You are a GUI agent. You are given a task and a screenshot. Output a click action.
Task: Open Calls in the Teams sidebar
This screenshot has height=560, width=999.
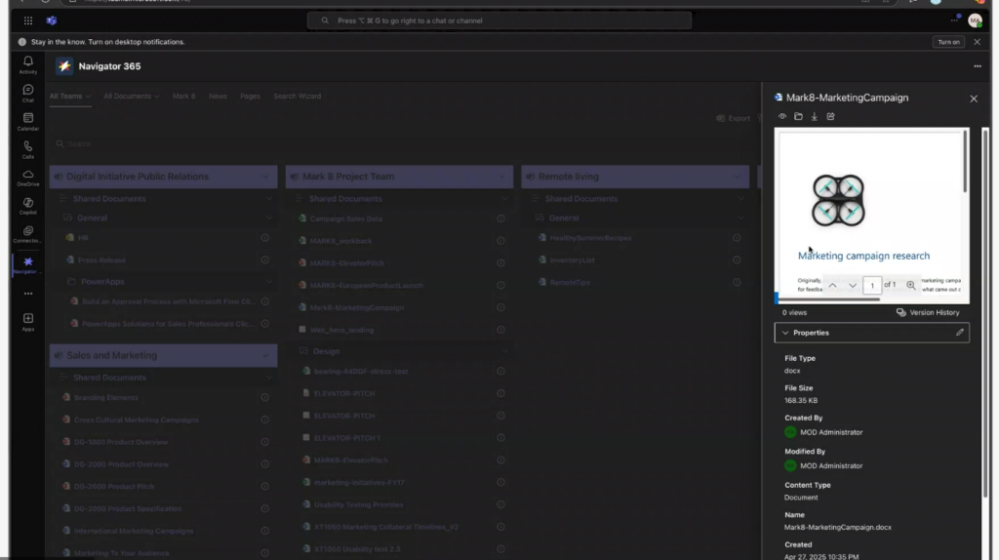tap(28, 149)
